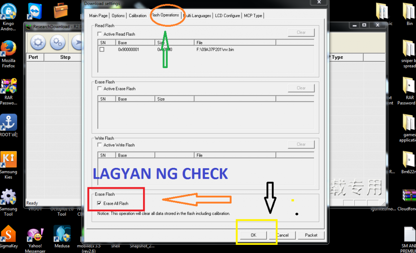Enable the Active Read Flash checkbox

point(100,34)
